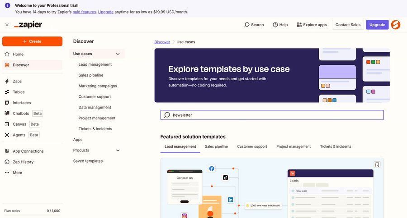Click the magnifier icon in the search field
The width and height of the screenshot is (407, 218).
(167, 115)
